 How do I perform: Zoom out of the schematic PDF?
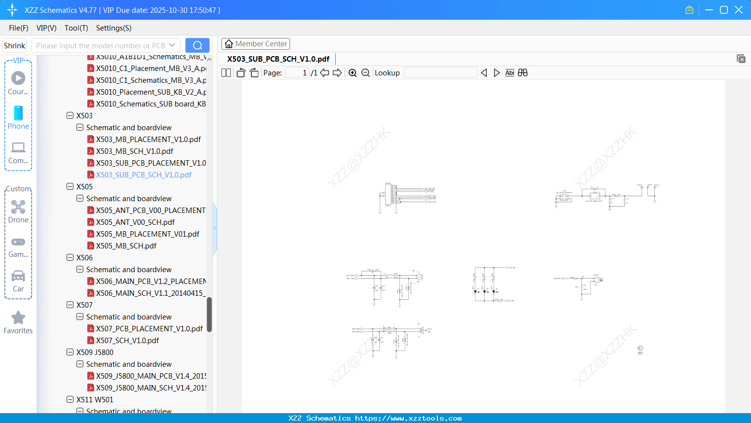pos(365,72)
